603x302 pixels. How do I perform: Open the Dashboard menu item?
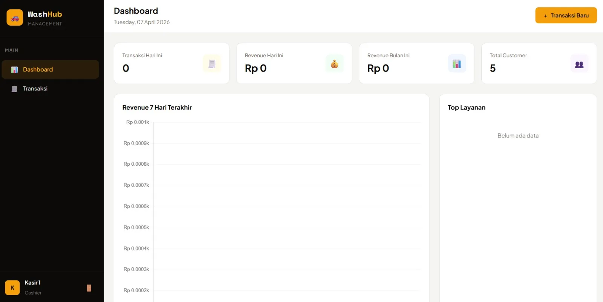click(x=51, y=70)
